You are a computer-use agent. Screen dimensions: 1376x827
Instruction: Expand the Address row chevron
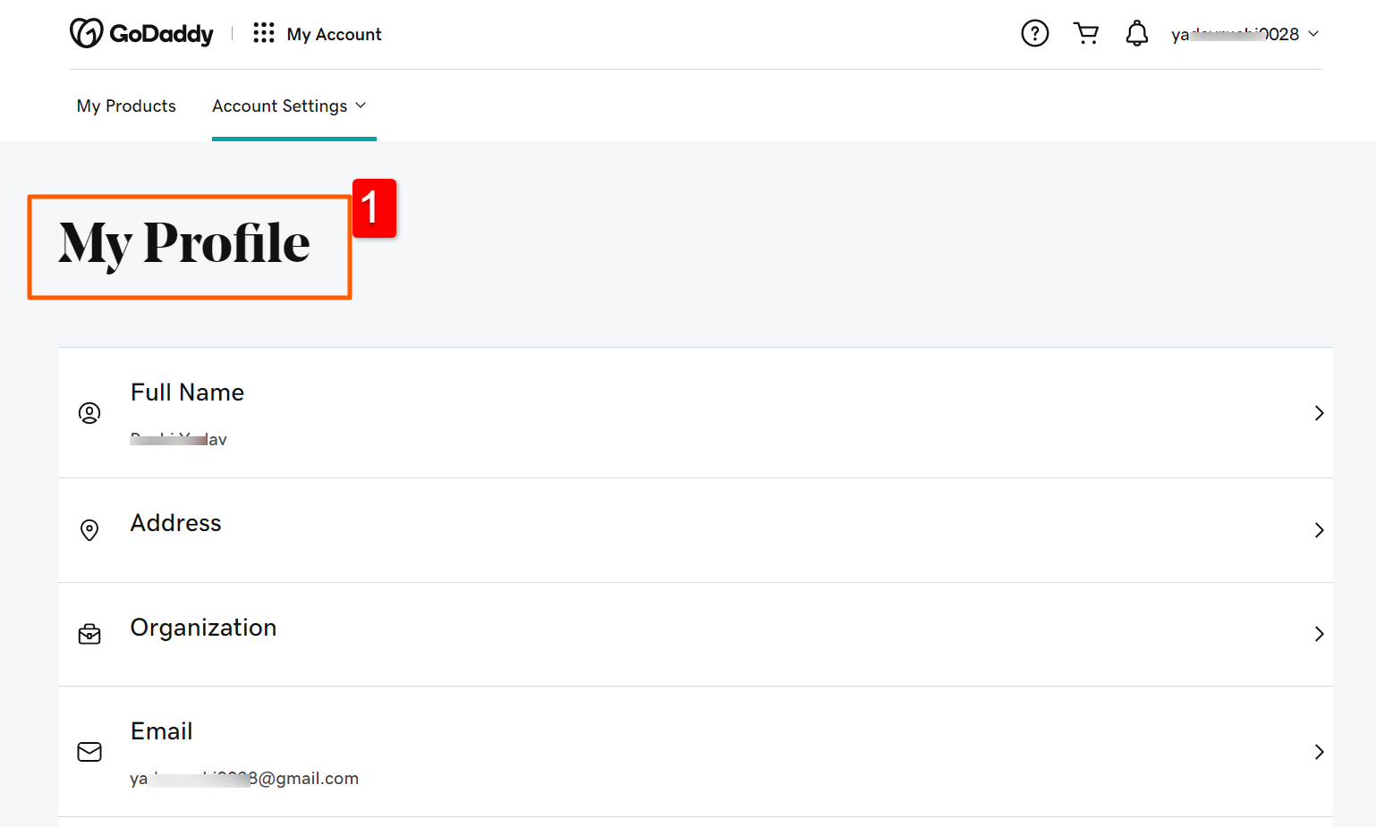pos(1319,530)
